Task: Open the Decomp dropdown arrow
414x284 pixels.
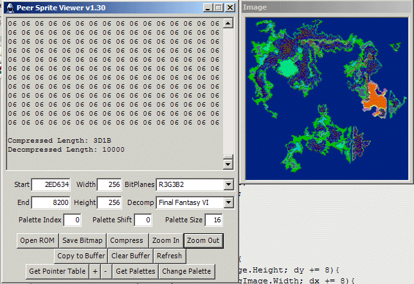Action: (x=228, y=202)
